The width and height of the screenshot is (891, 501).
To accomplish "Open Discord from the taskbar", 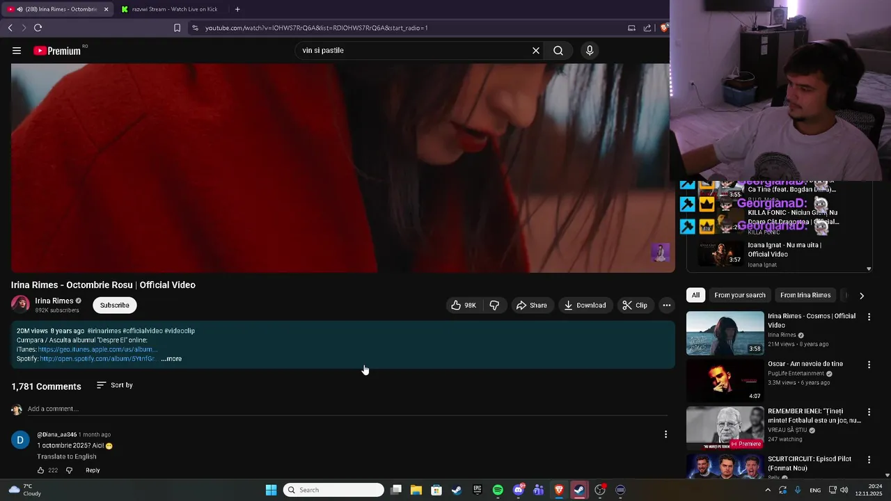I will (518, 490).
